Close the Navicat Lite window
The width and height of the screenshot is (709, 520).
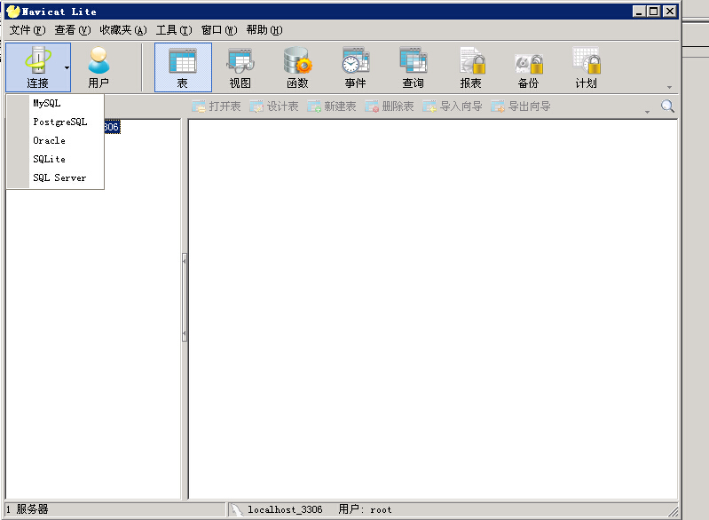pyautogui.click(x=670, y=12)
